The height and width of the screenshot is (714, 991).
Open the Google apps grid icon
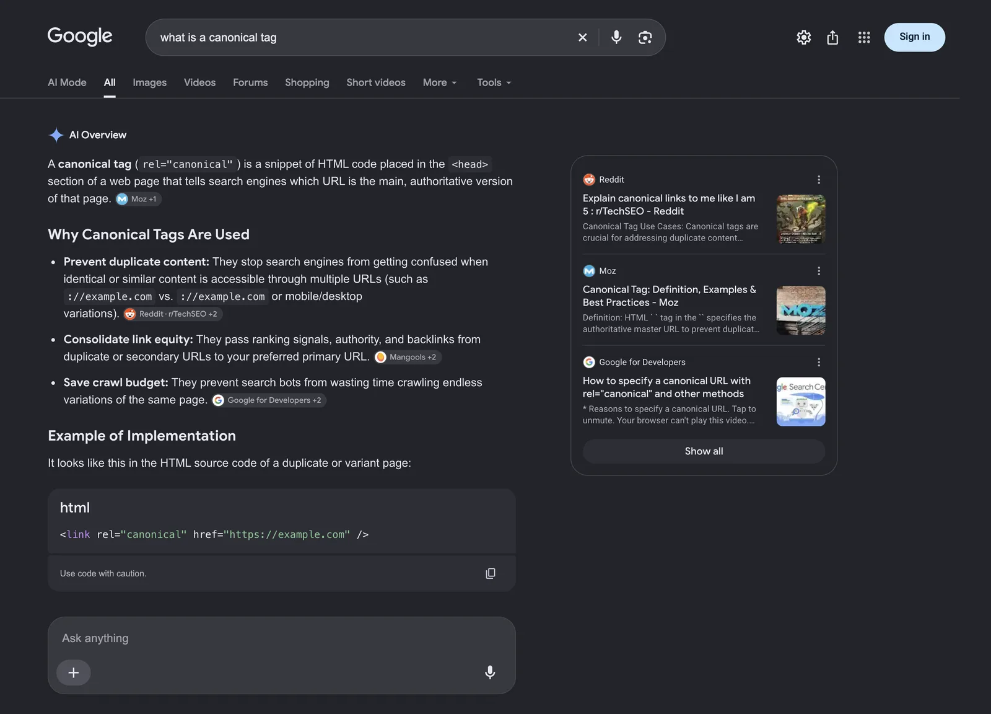coord(864,38)
